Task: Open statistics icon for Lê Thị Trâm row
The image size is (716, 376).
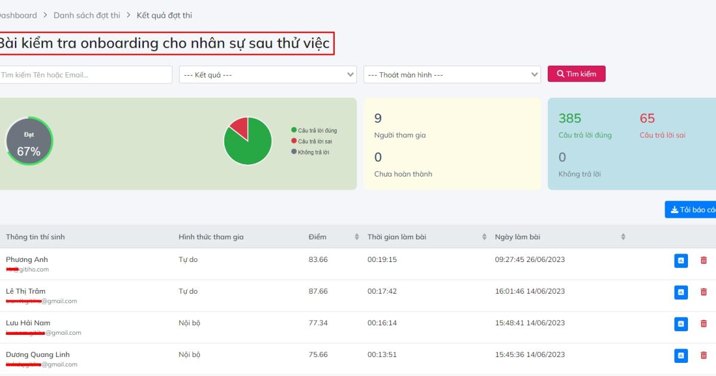Action: 681,292
